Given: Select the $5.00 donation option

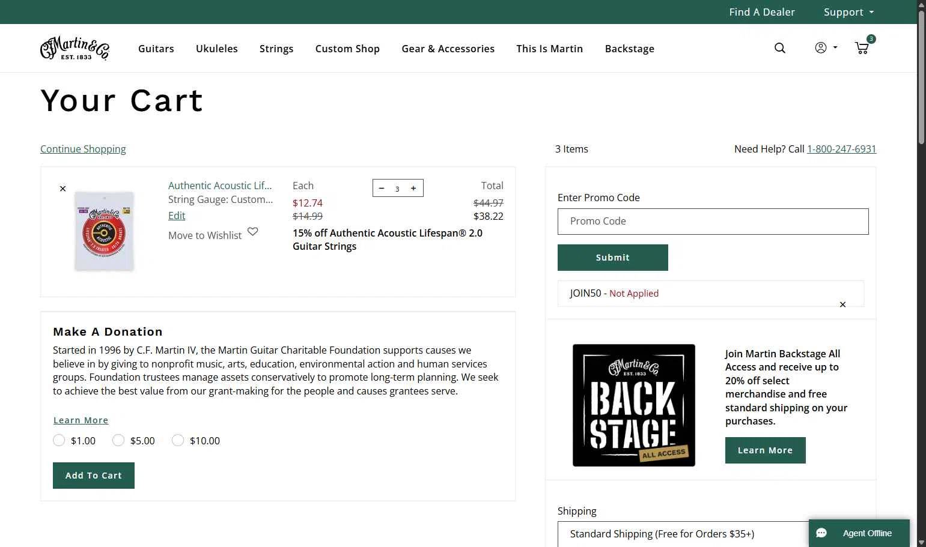Looking at the screenshot, I should (x=118, y=440).
